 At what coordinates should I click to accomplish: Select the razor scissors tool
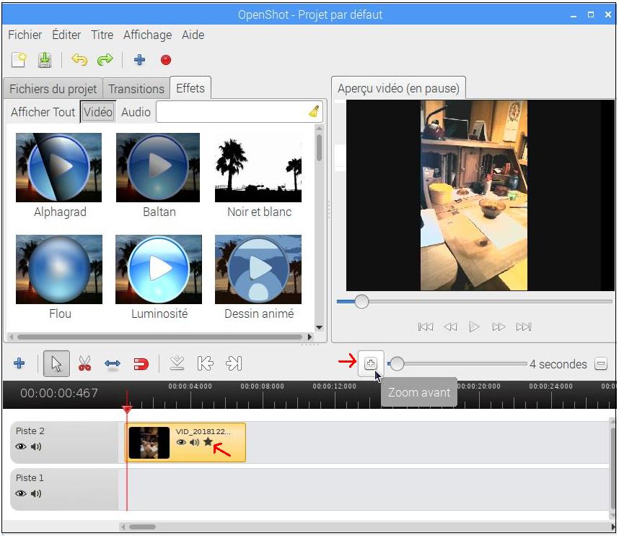coord(84,363)
